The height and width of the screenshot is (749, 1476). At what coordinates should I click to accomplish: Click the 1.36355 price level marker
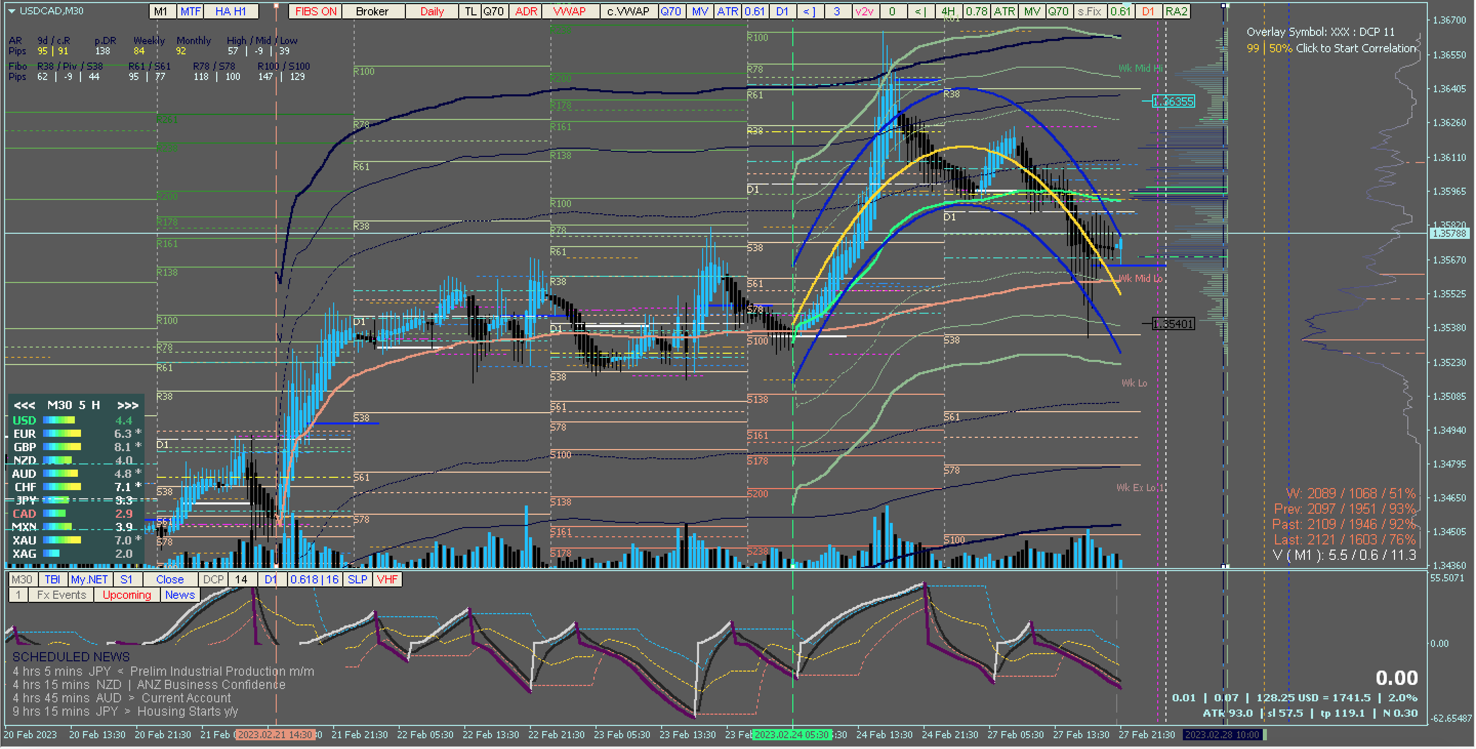1173,102
